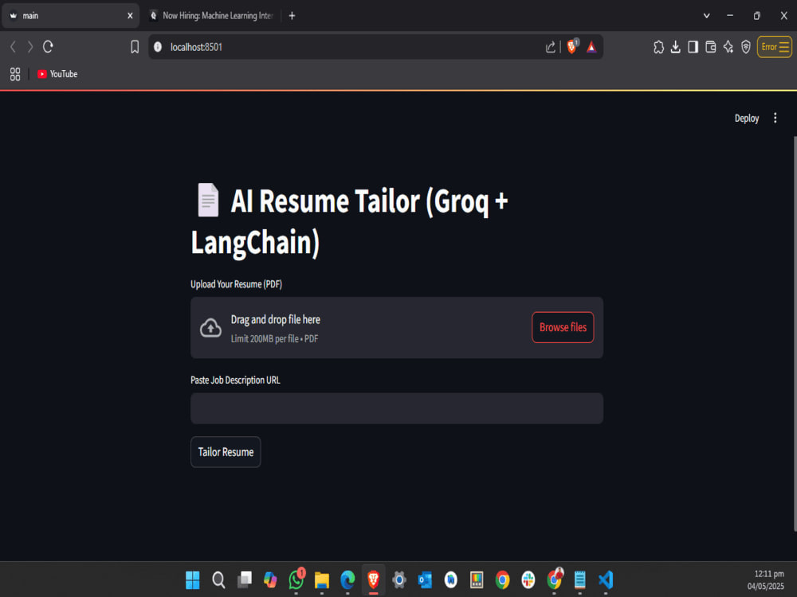Open Task View on the taskbar

point(245,579)
